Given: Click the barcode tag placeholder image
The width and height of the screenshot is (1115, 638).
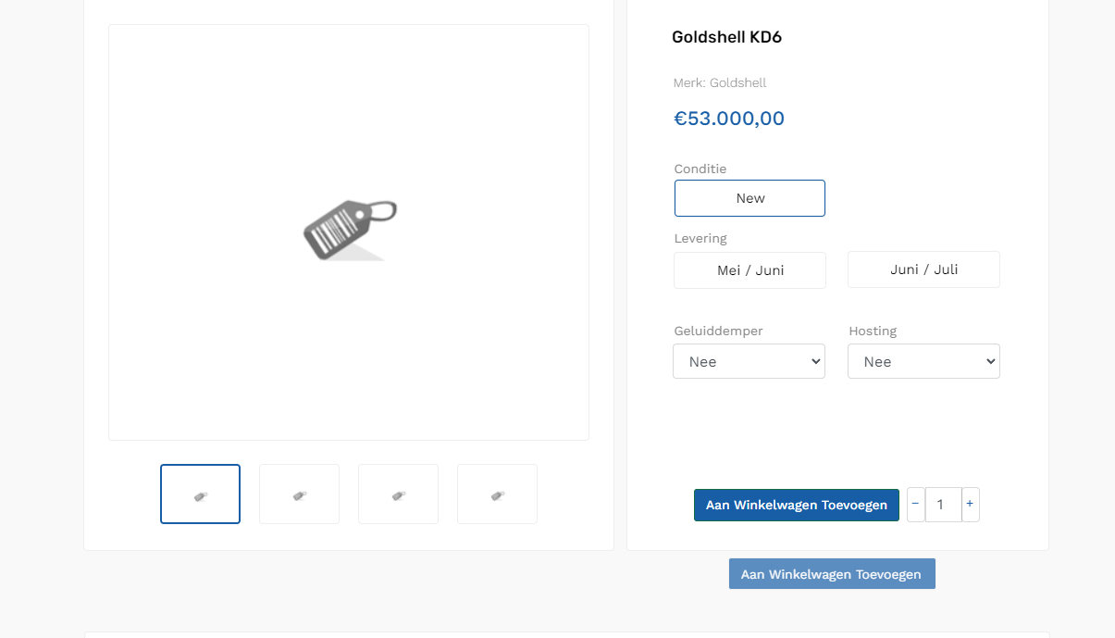Looking at the screenshot, I should [x=349, y=231].
